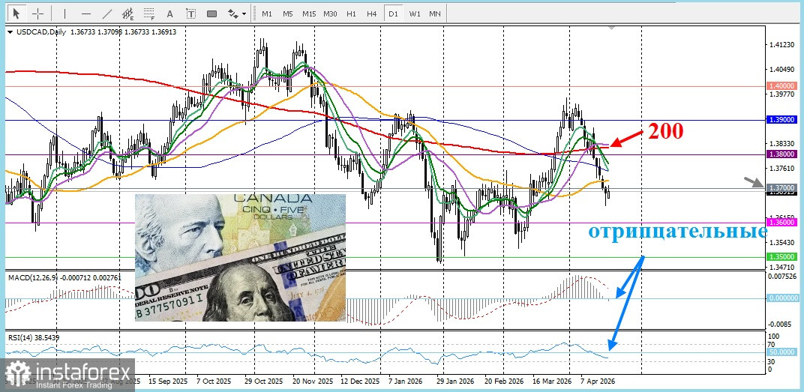Choose the Trendline drawing tool
This screenshot has height=392, width=804.
[x=107, y=13]
